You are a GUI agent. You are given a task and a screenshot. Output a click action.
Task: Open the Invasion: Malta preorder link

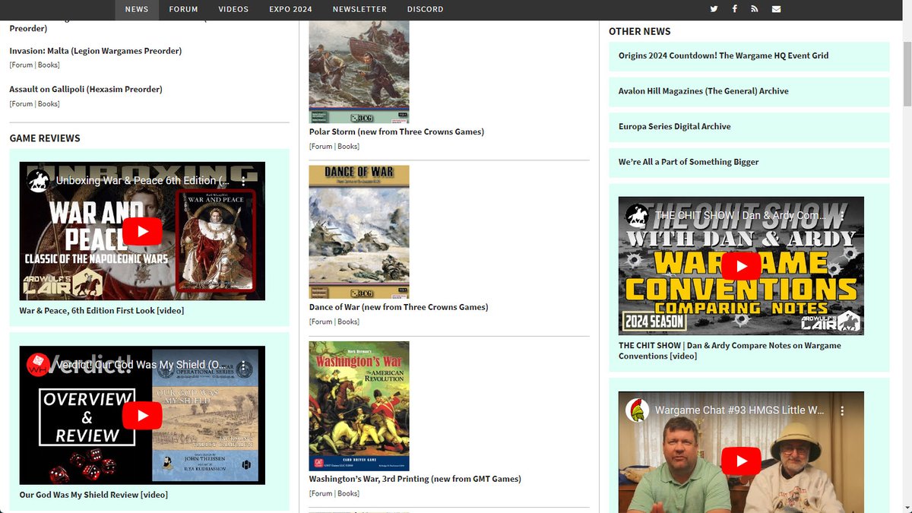(x=95, y=50)
